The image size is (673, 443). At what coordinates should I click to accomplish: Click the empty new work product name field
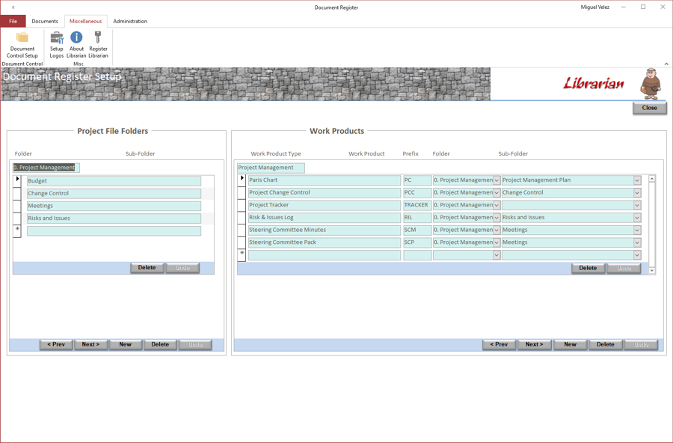(x=325, y=255)
